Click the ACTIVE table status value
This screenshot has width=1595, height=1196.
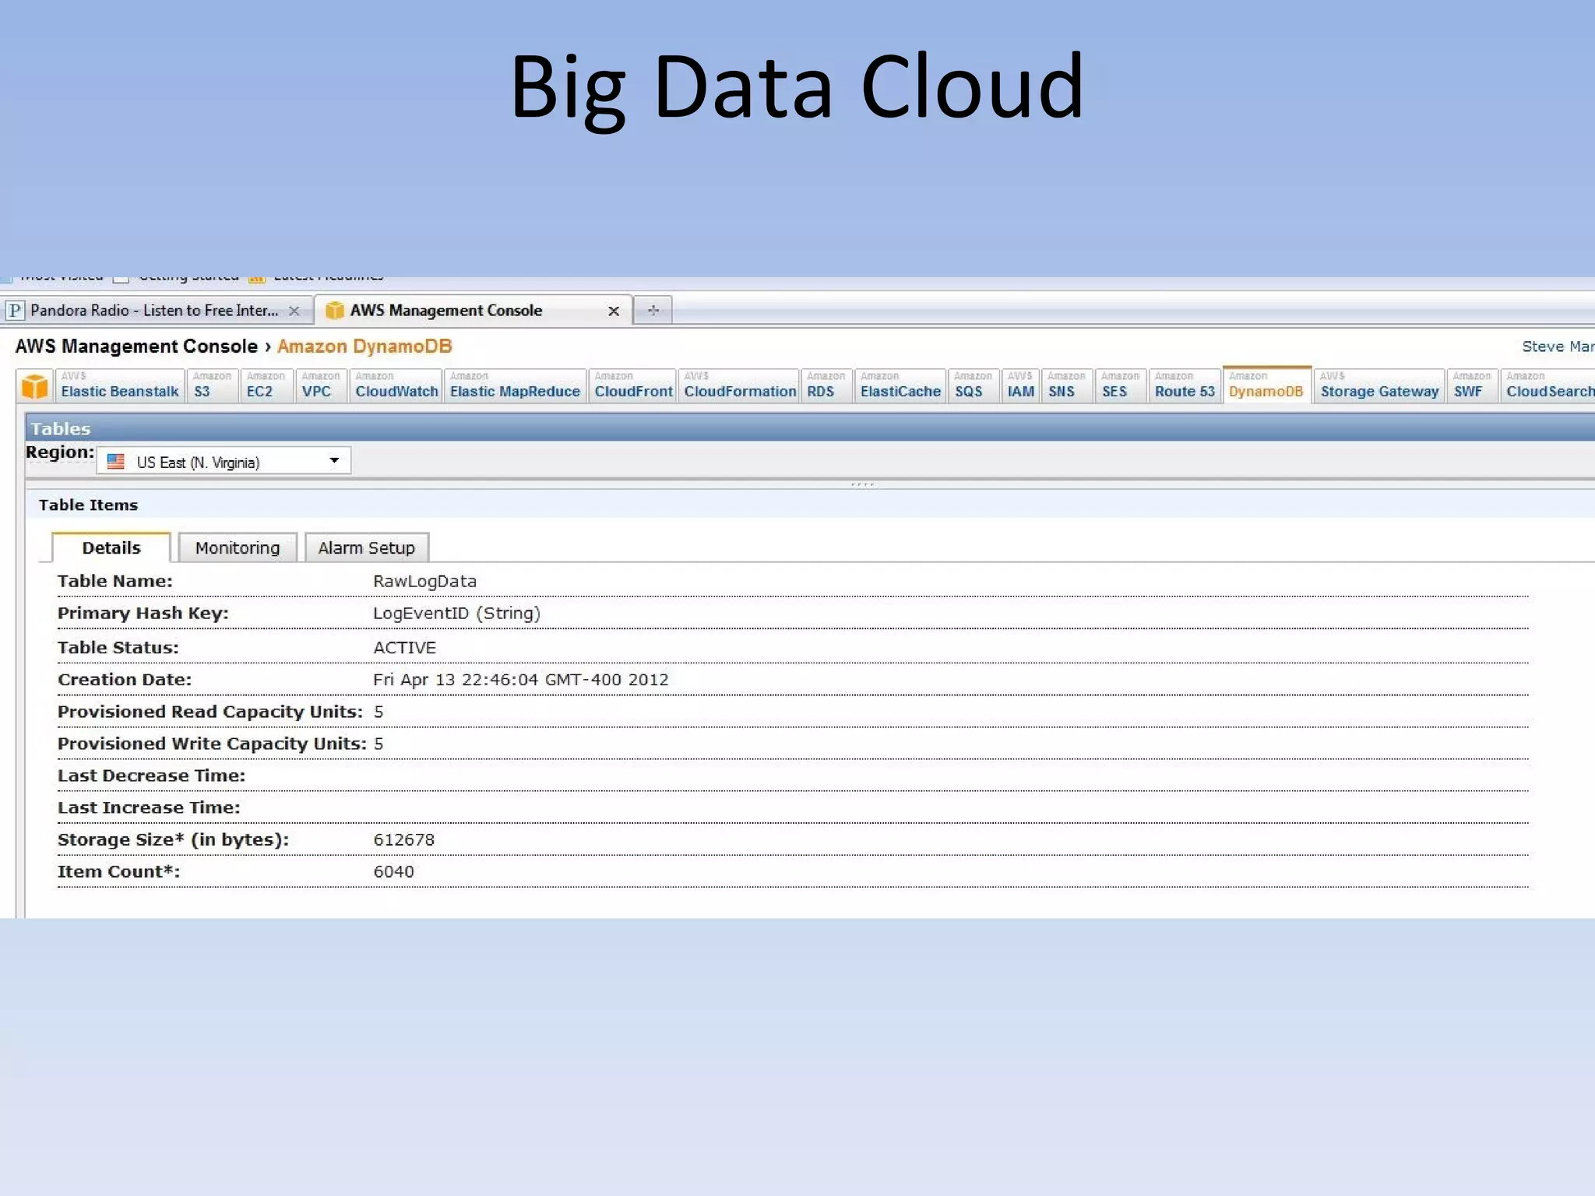click(404, 647)
